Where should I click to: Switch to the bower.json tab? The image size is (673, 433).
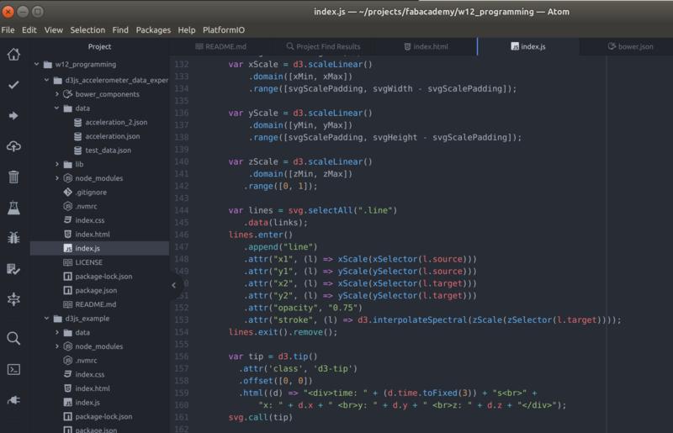pyautogui.click(x=630, y=47)
